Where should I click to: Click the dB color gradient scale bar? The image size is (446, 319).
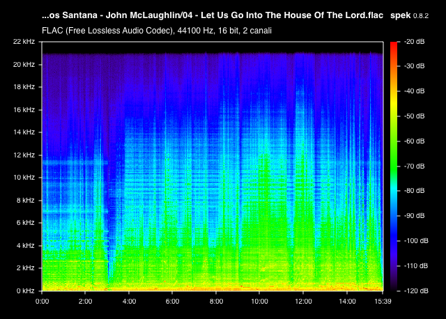(x=394, y=166)
